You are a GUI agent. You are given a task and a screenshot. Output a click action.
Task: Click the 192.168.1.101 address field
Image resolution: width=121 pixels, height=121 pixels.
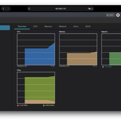(61, 9)
